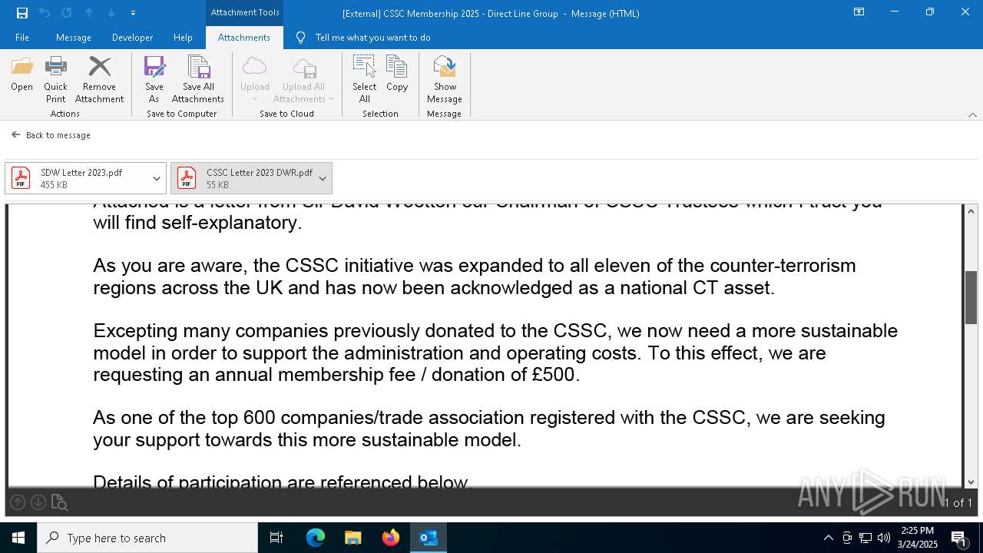
Task: Open volume control in tray
Action: click(884, 538)
